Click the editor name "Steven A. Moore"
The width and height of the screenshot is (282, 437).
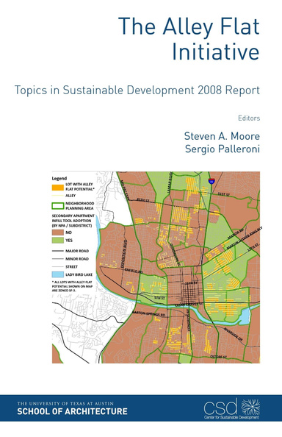click(x=222, y=136)
